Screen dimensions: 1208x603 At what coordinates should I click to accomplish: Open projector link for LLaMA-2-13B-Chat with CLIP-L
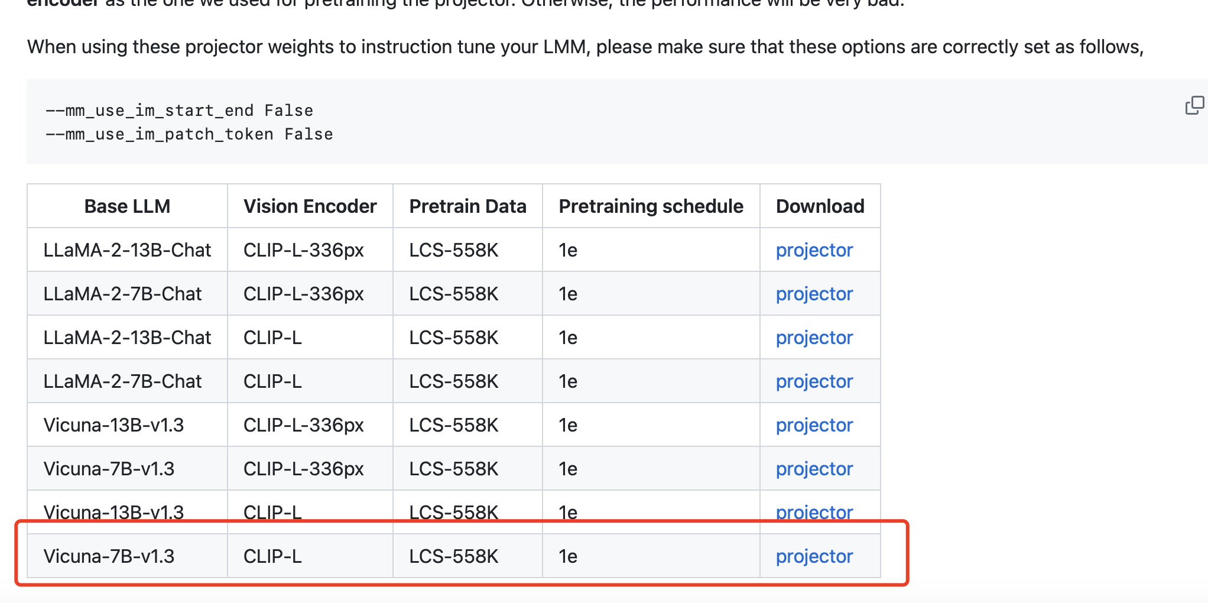tap(814, 337)
